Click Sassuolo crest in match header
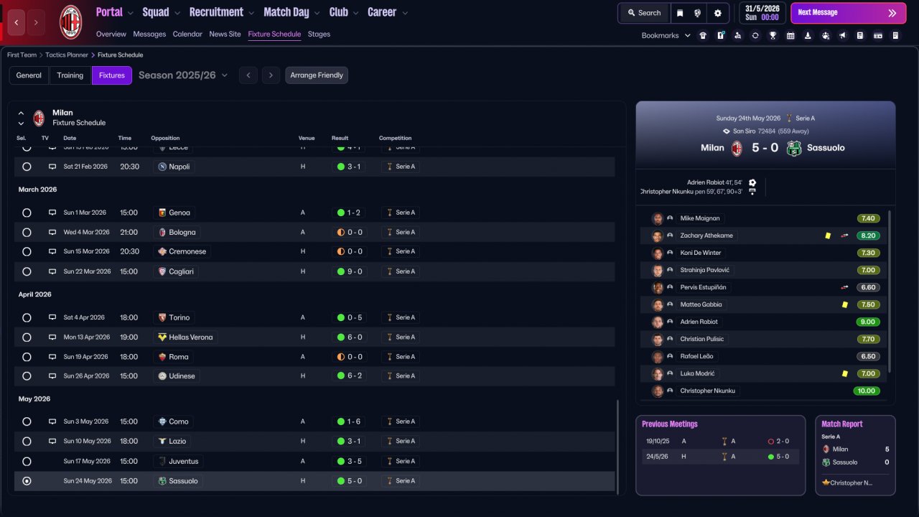This screenshot has width=919, height=517. pos(793,148)
